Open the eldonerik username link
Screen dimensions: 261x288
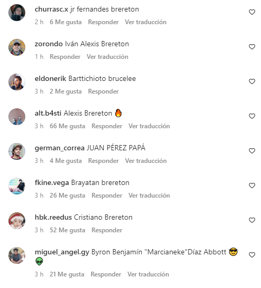pyautogui.click(x=51, y=79)
